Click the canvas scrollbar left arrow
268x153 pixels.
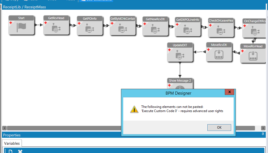[4, 128]
